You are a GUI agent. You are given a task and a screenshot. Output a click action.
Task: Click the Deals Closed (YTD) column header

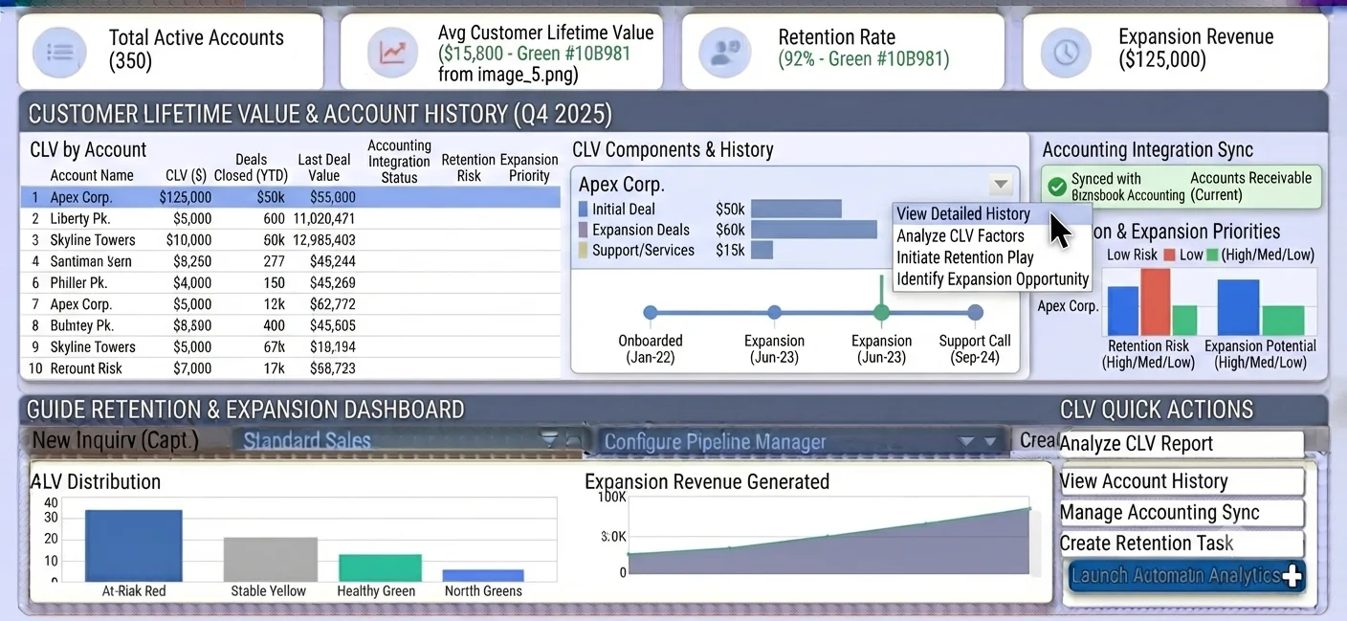pos(252,167)
